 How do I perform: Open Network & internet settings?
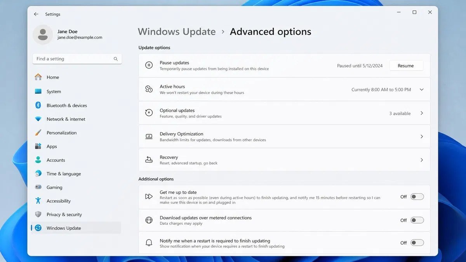[77, 119]
